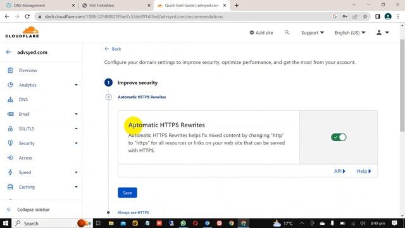Click the browser back arrow
Screen dimensions: 405x228
pyautogui.click(x=7, y=16)
